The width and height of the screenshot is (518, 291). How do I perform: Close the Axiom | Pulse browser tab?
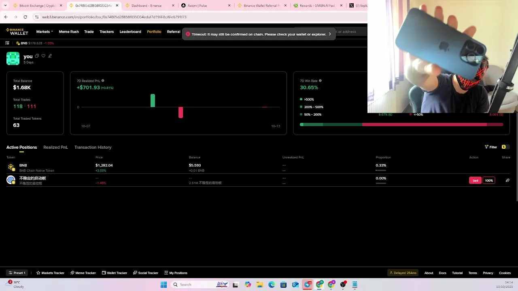[x=229, y=6]
